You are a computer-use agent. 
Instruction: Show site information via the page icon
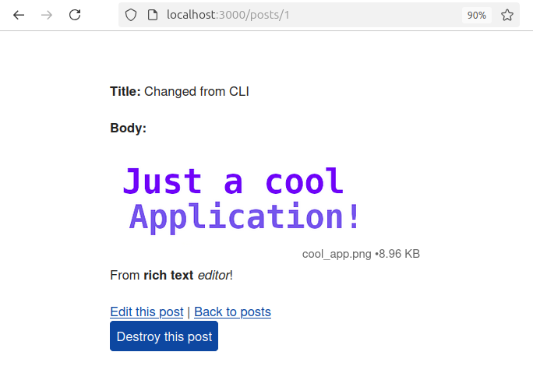click(153, 15)
